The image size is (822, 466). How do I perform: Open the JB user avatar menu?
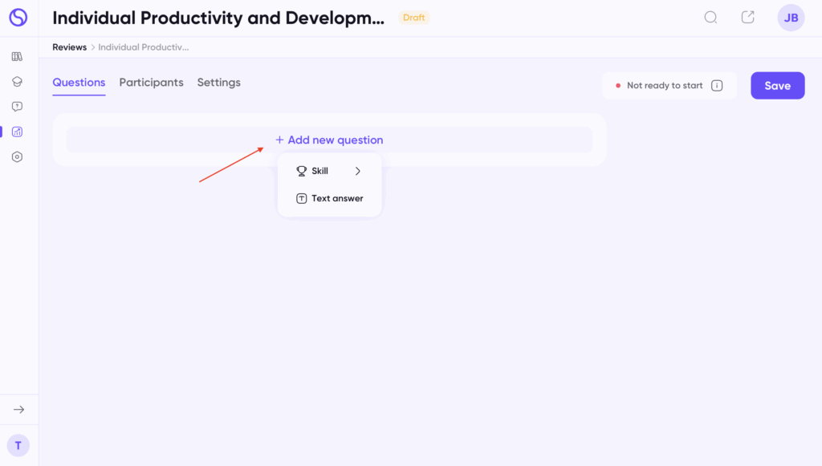[x=791, y=18]
